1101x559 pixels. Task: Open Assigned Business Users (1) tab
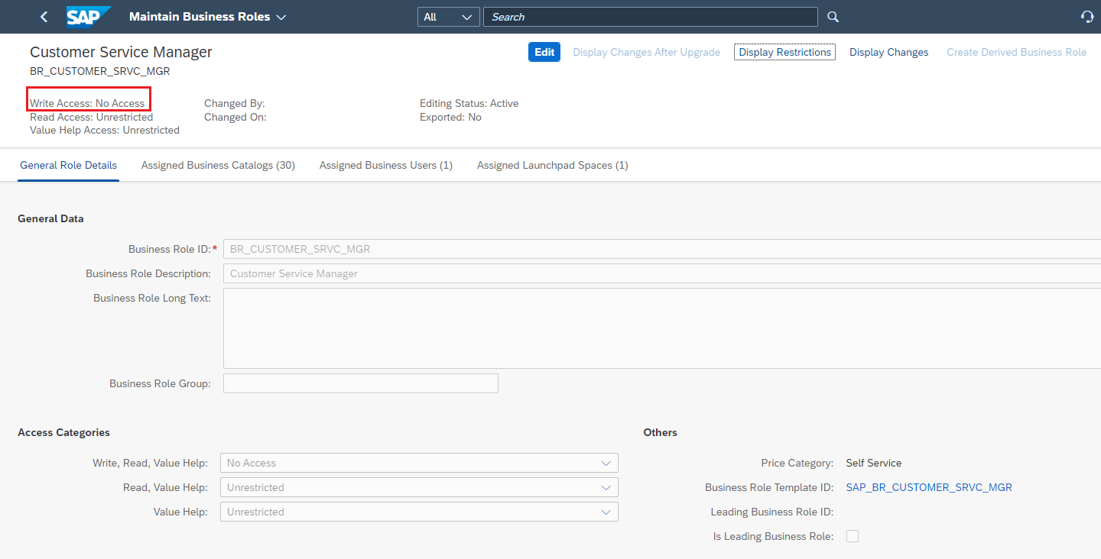386,165
